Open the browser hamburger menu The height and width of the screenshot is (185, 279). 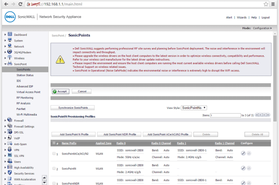(x=273, y=4)
